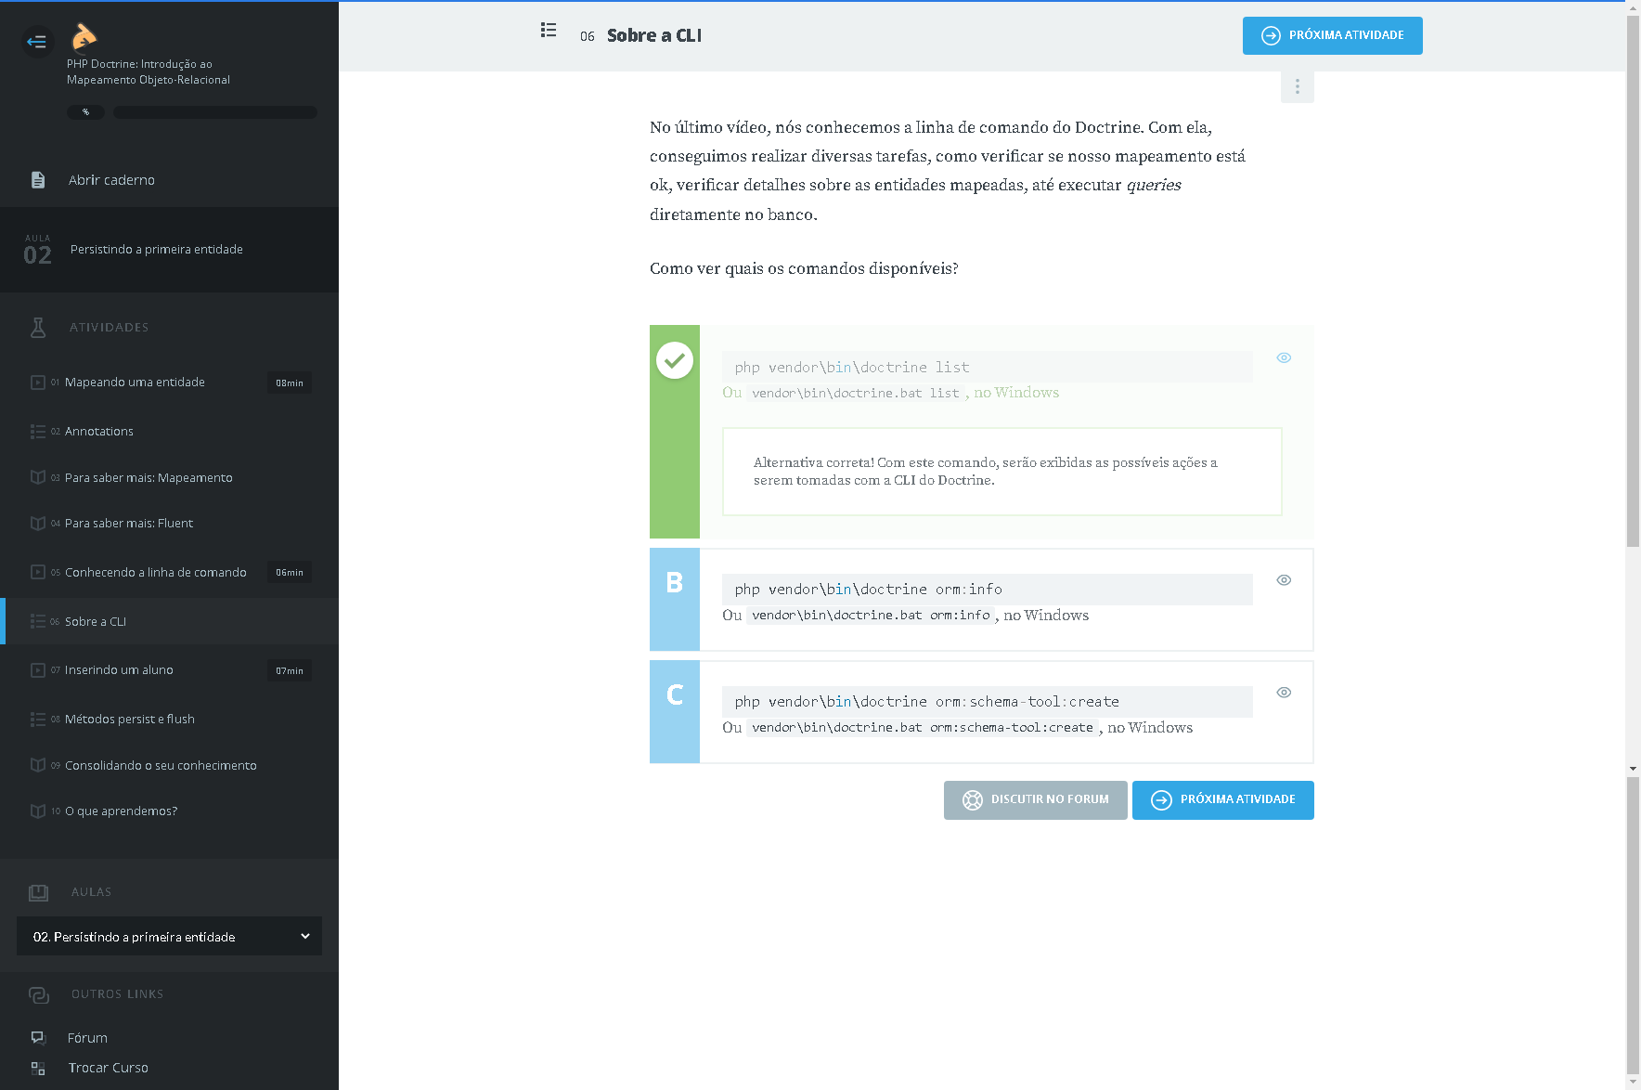
Task: Click the top Próxima Atividade button
Action: click(x=1332, y=35)
